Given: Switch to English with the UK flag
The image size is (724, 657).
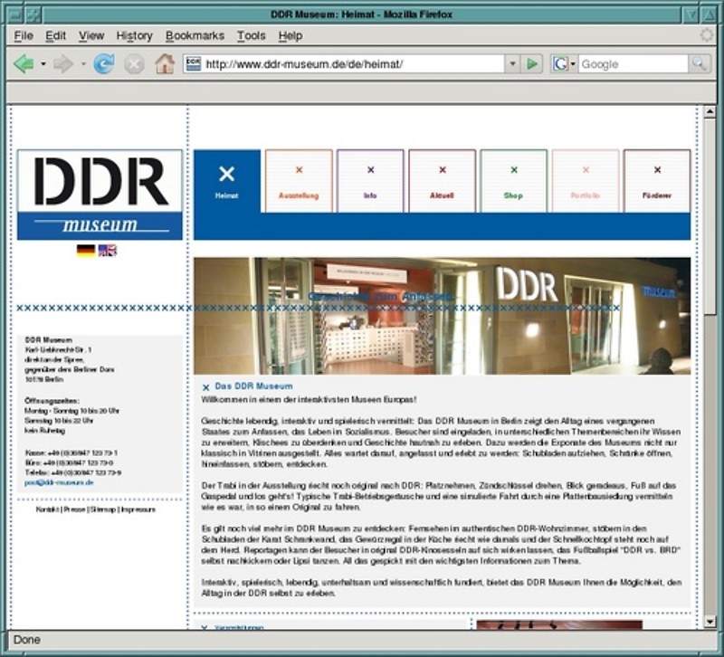Looking at the screenshot, I should click(108, 251).
